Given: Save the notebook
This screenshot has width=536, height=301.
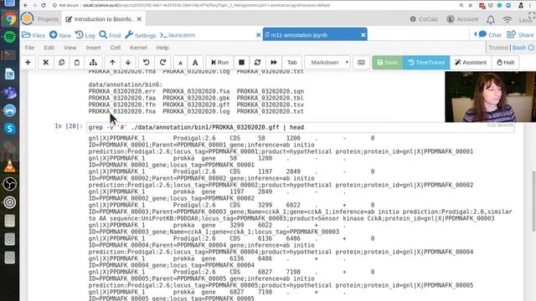Looking at the screenshot, I should (387, 63).
